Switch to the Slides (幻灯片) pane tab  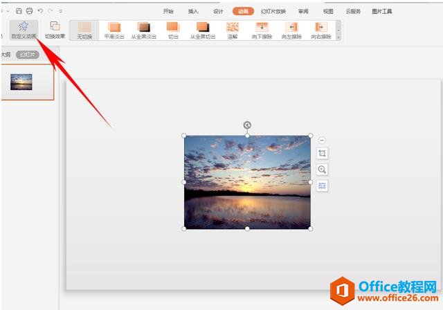(28, 55)
